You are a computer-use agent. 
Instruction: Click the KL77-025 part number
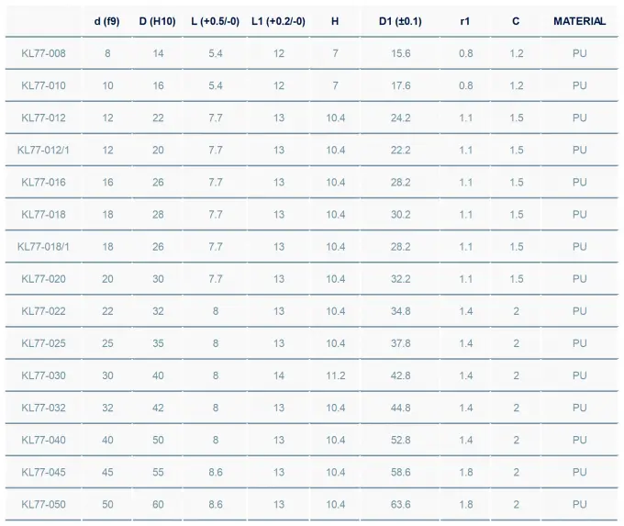44,343
